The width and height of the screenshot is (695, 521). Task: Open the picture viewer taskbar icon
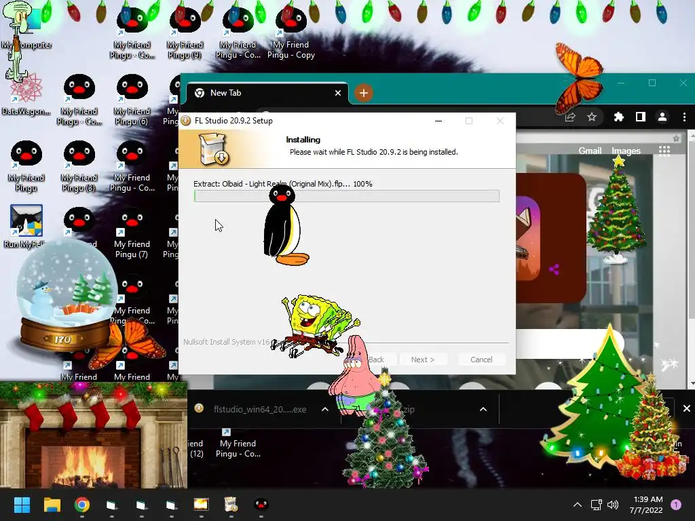point(201,505)
